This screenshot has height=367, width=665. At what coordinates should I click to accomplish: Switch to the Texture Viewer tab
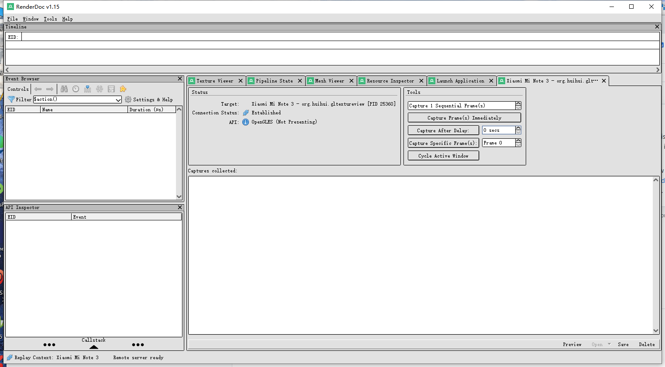(216, 81)
